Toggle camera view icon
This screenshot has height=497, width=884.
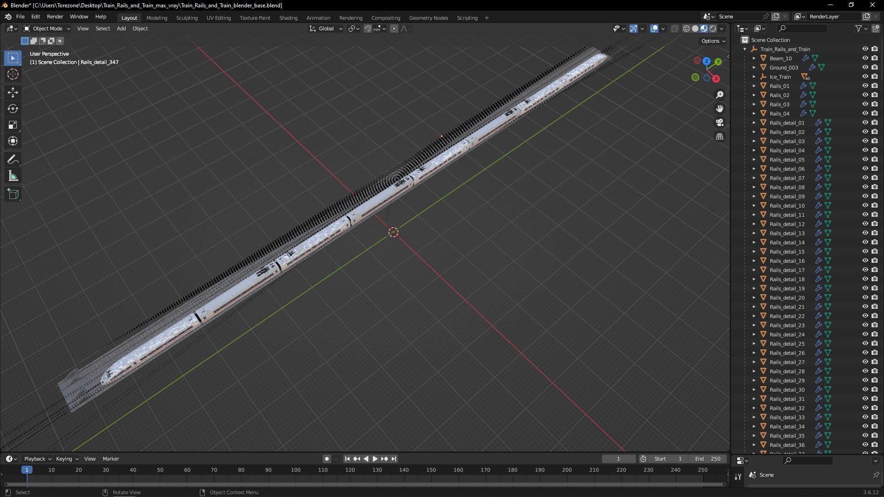[720, 122]
